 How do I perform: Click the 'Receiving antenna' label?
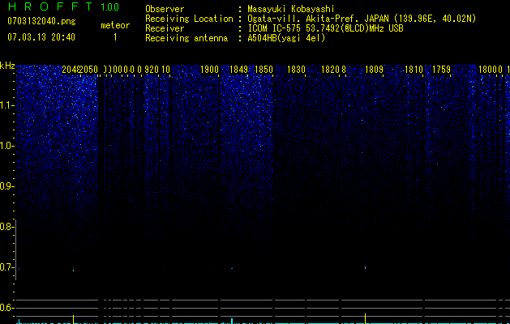tap(186, 38)
